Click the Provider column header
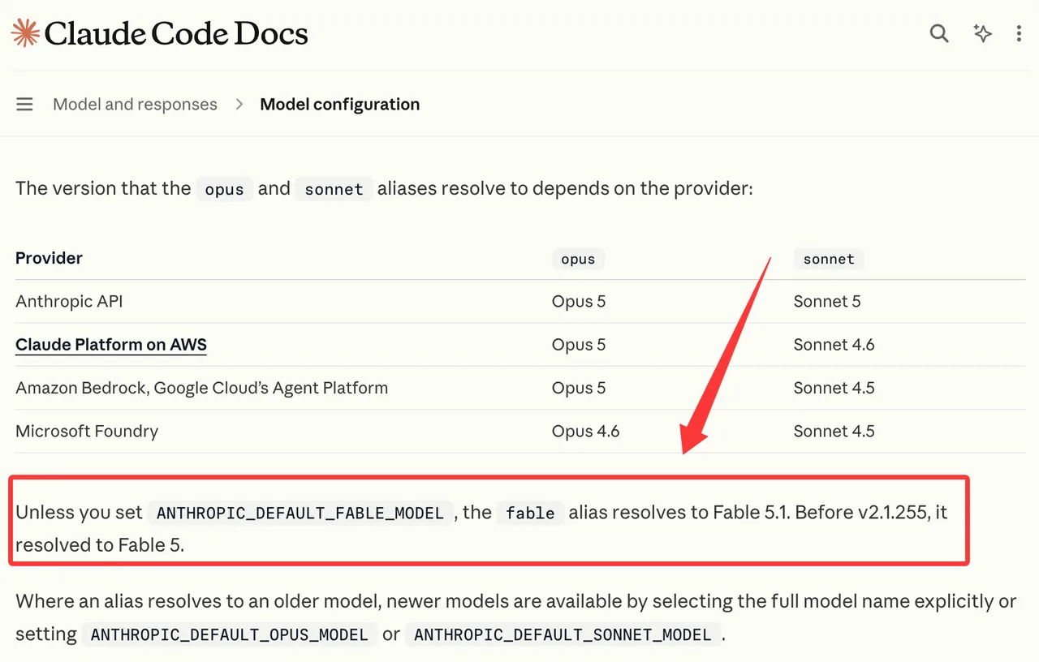The width and height of the screenshot is (1039, 662). 50,258
